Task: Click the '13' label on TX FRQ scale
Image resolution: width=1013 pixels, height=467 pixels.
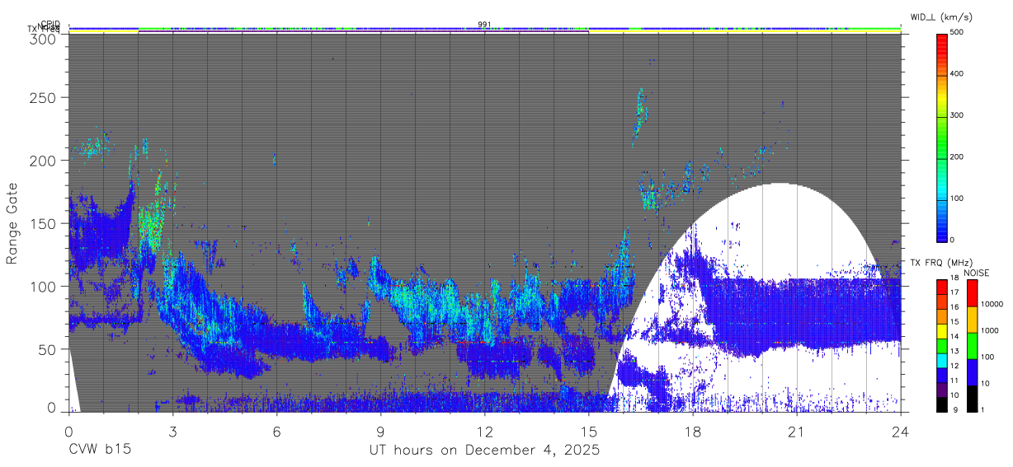Action: (954, 351)
